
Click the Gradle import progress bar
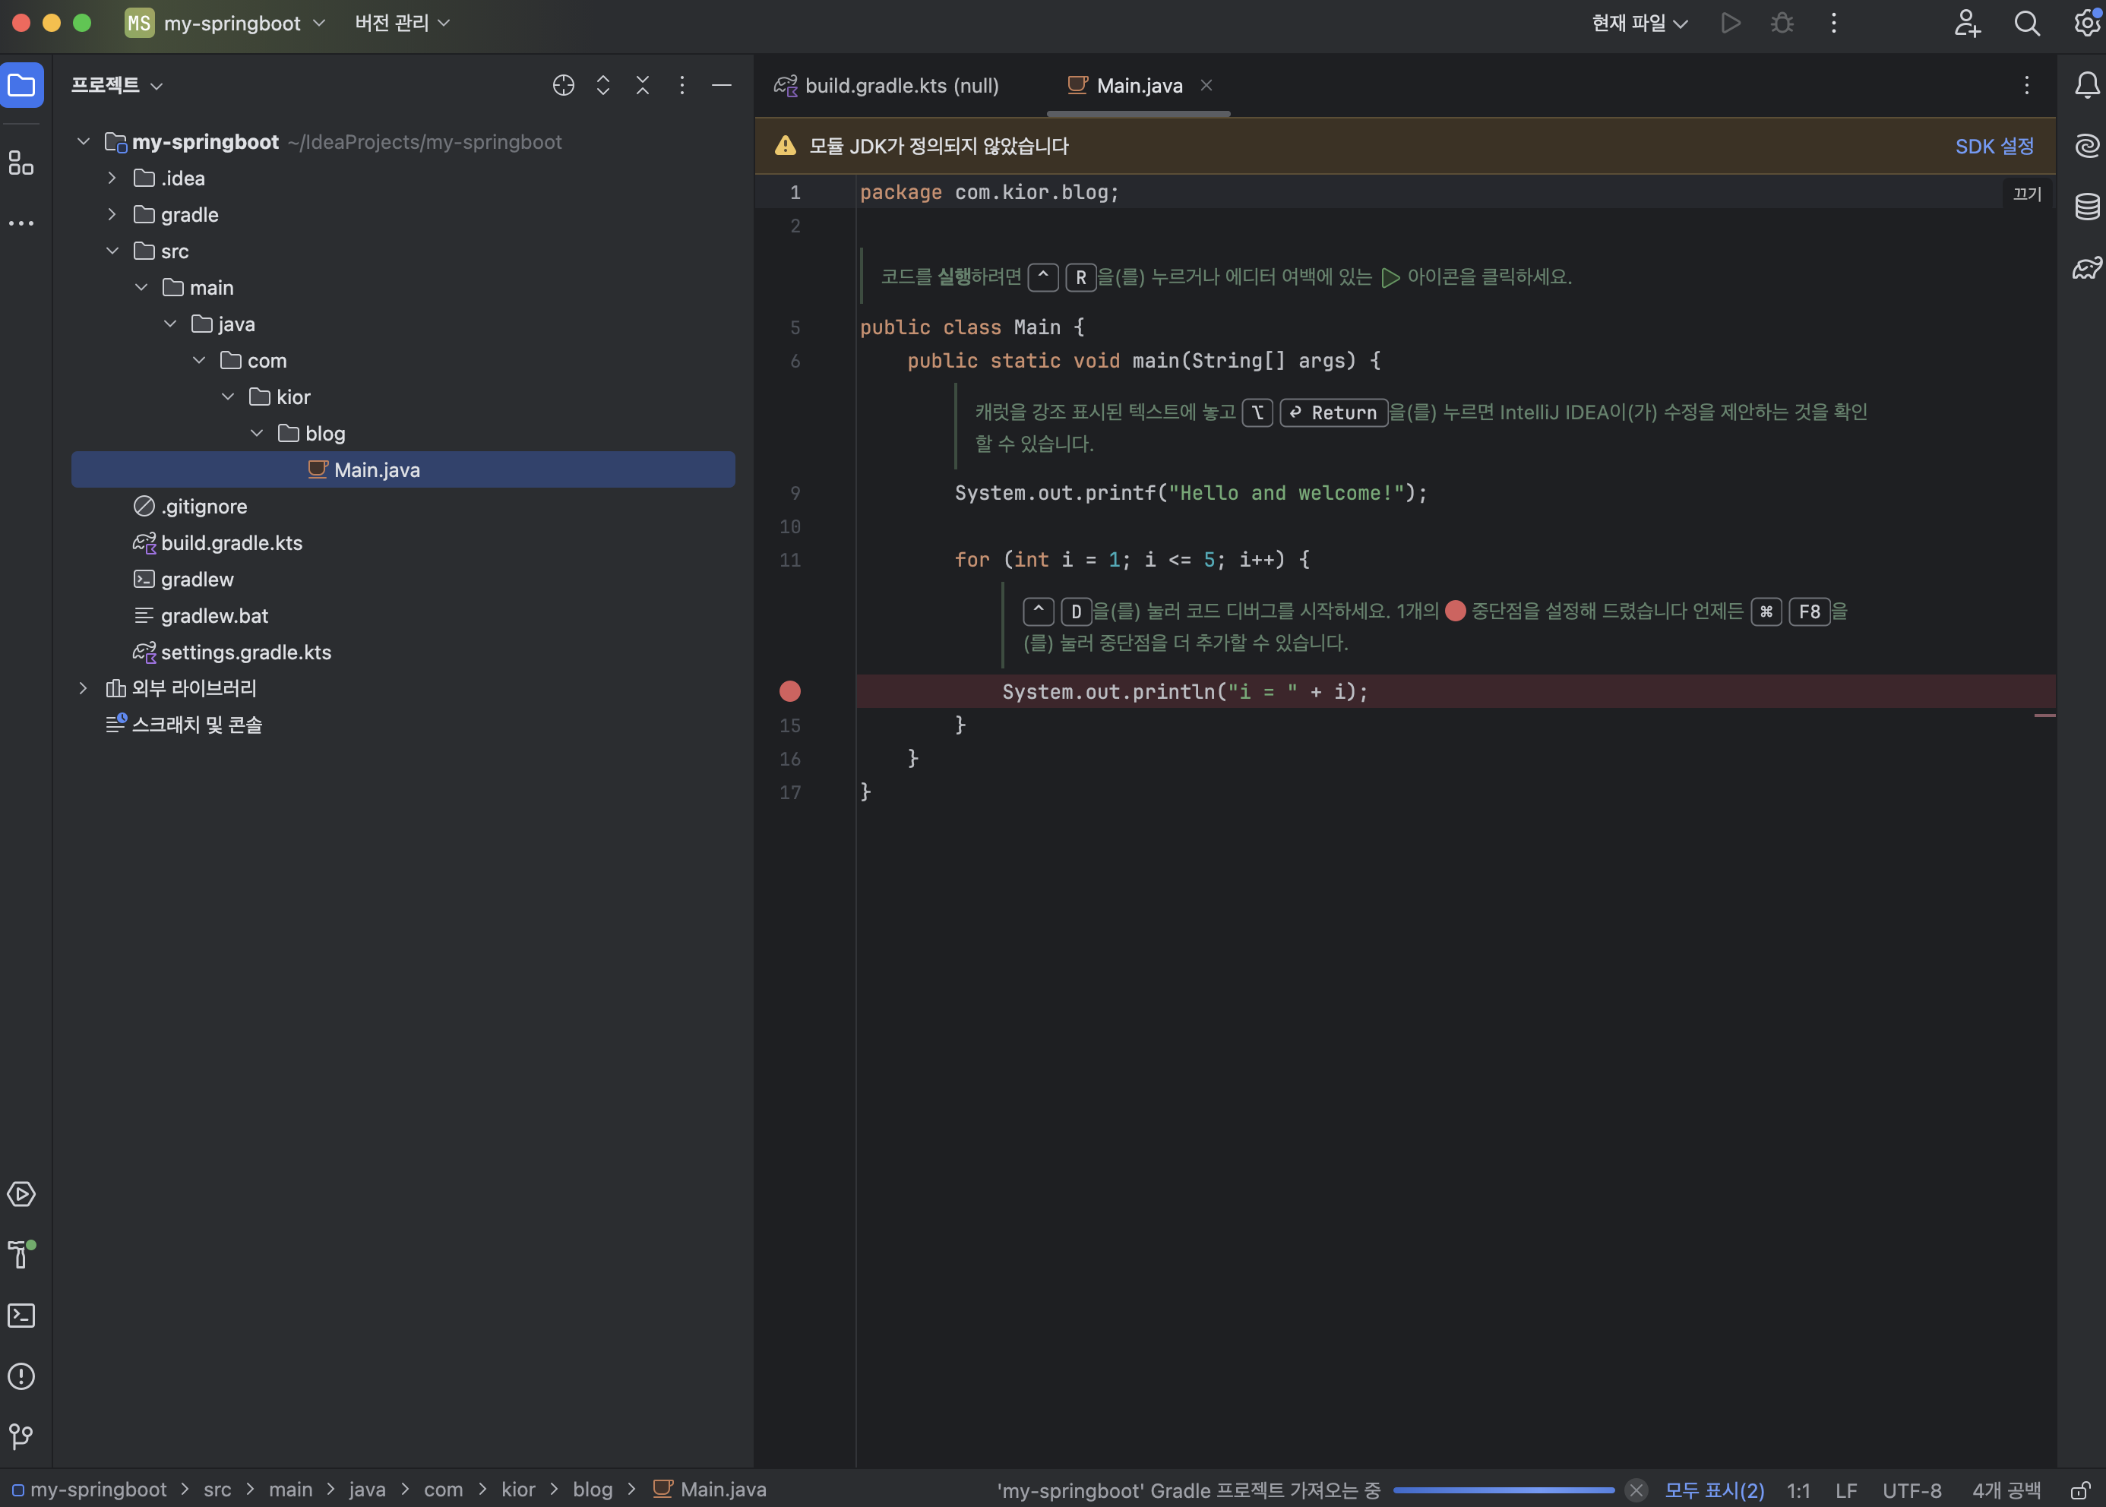coord(1503,1490)
